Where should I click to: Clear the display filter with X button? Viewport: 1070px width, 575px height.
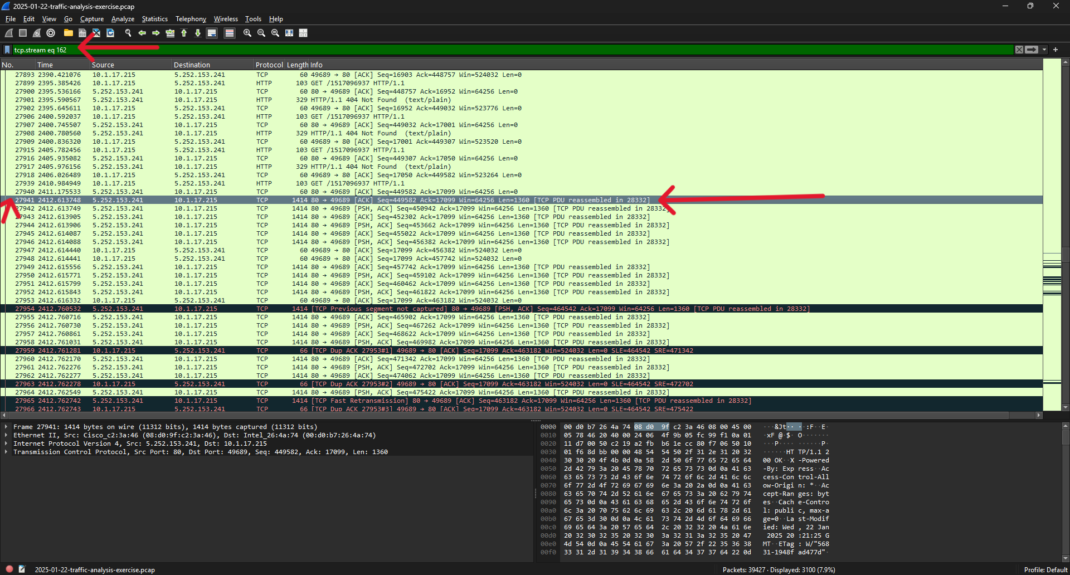1019,50
